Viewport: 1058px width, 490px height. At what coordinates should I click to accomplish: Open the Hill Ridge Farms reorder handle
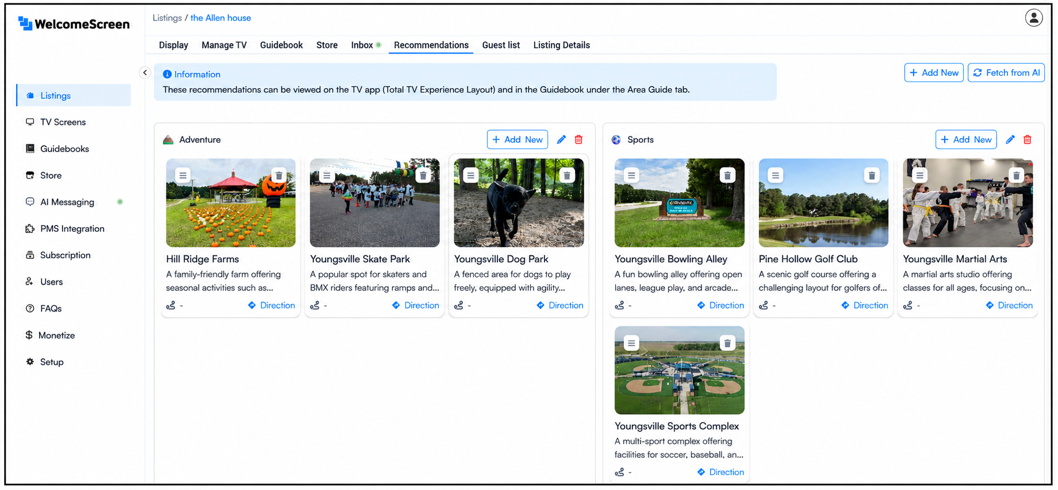pos(183,175)
